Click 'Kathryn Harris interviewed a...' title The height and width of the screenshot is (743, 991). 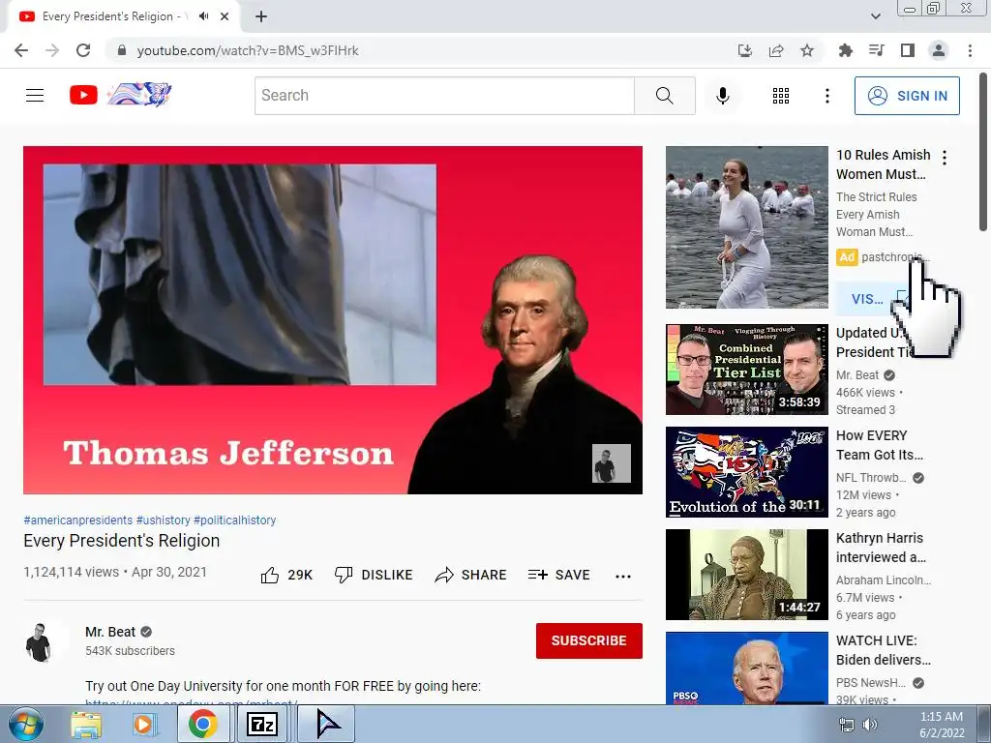[x=881, y=548]
